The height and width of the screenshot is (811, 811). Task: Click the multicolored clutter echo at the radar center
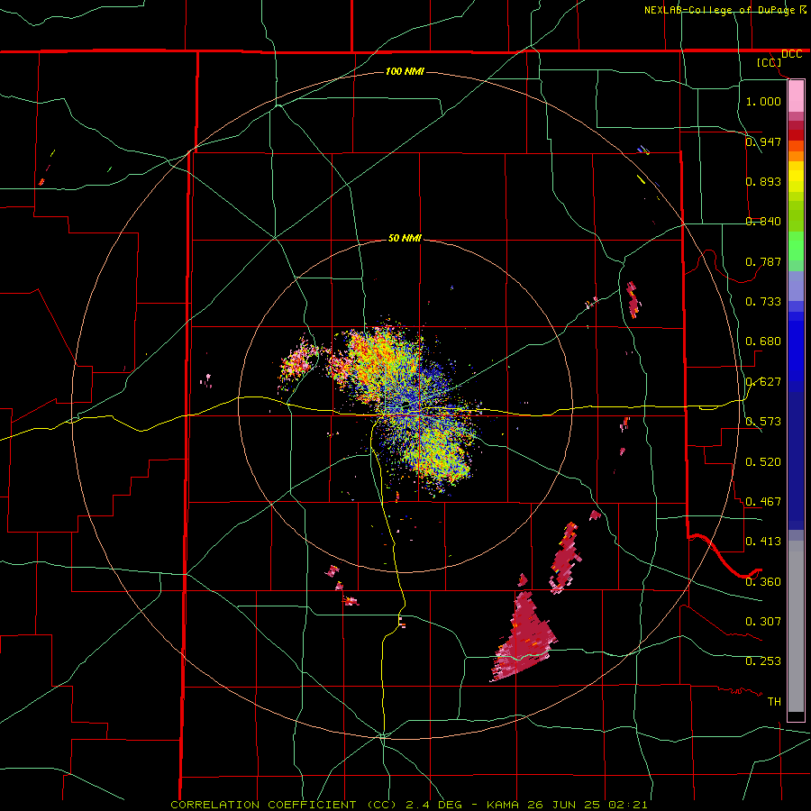[406, 406]
